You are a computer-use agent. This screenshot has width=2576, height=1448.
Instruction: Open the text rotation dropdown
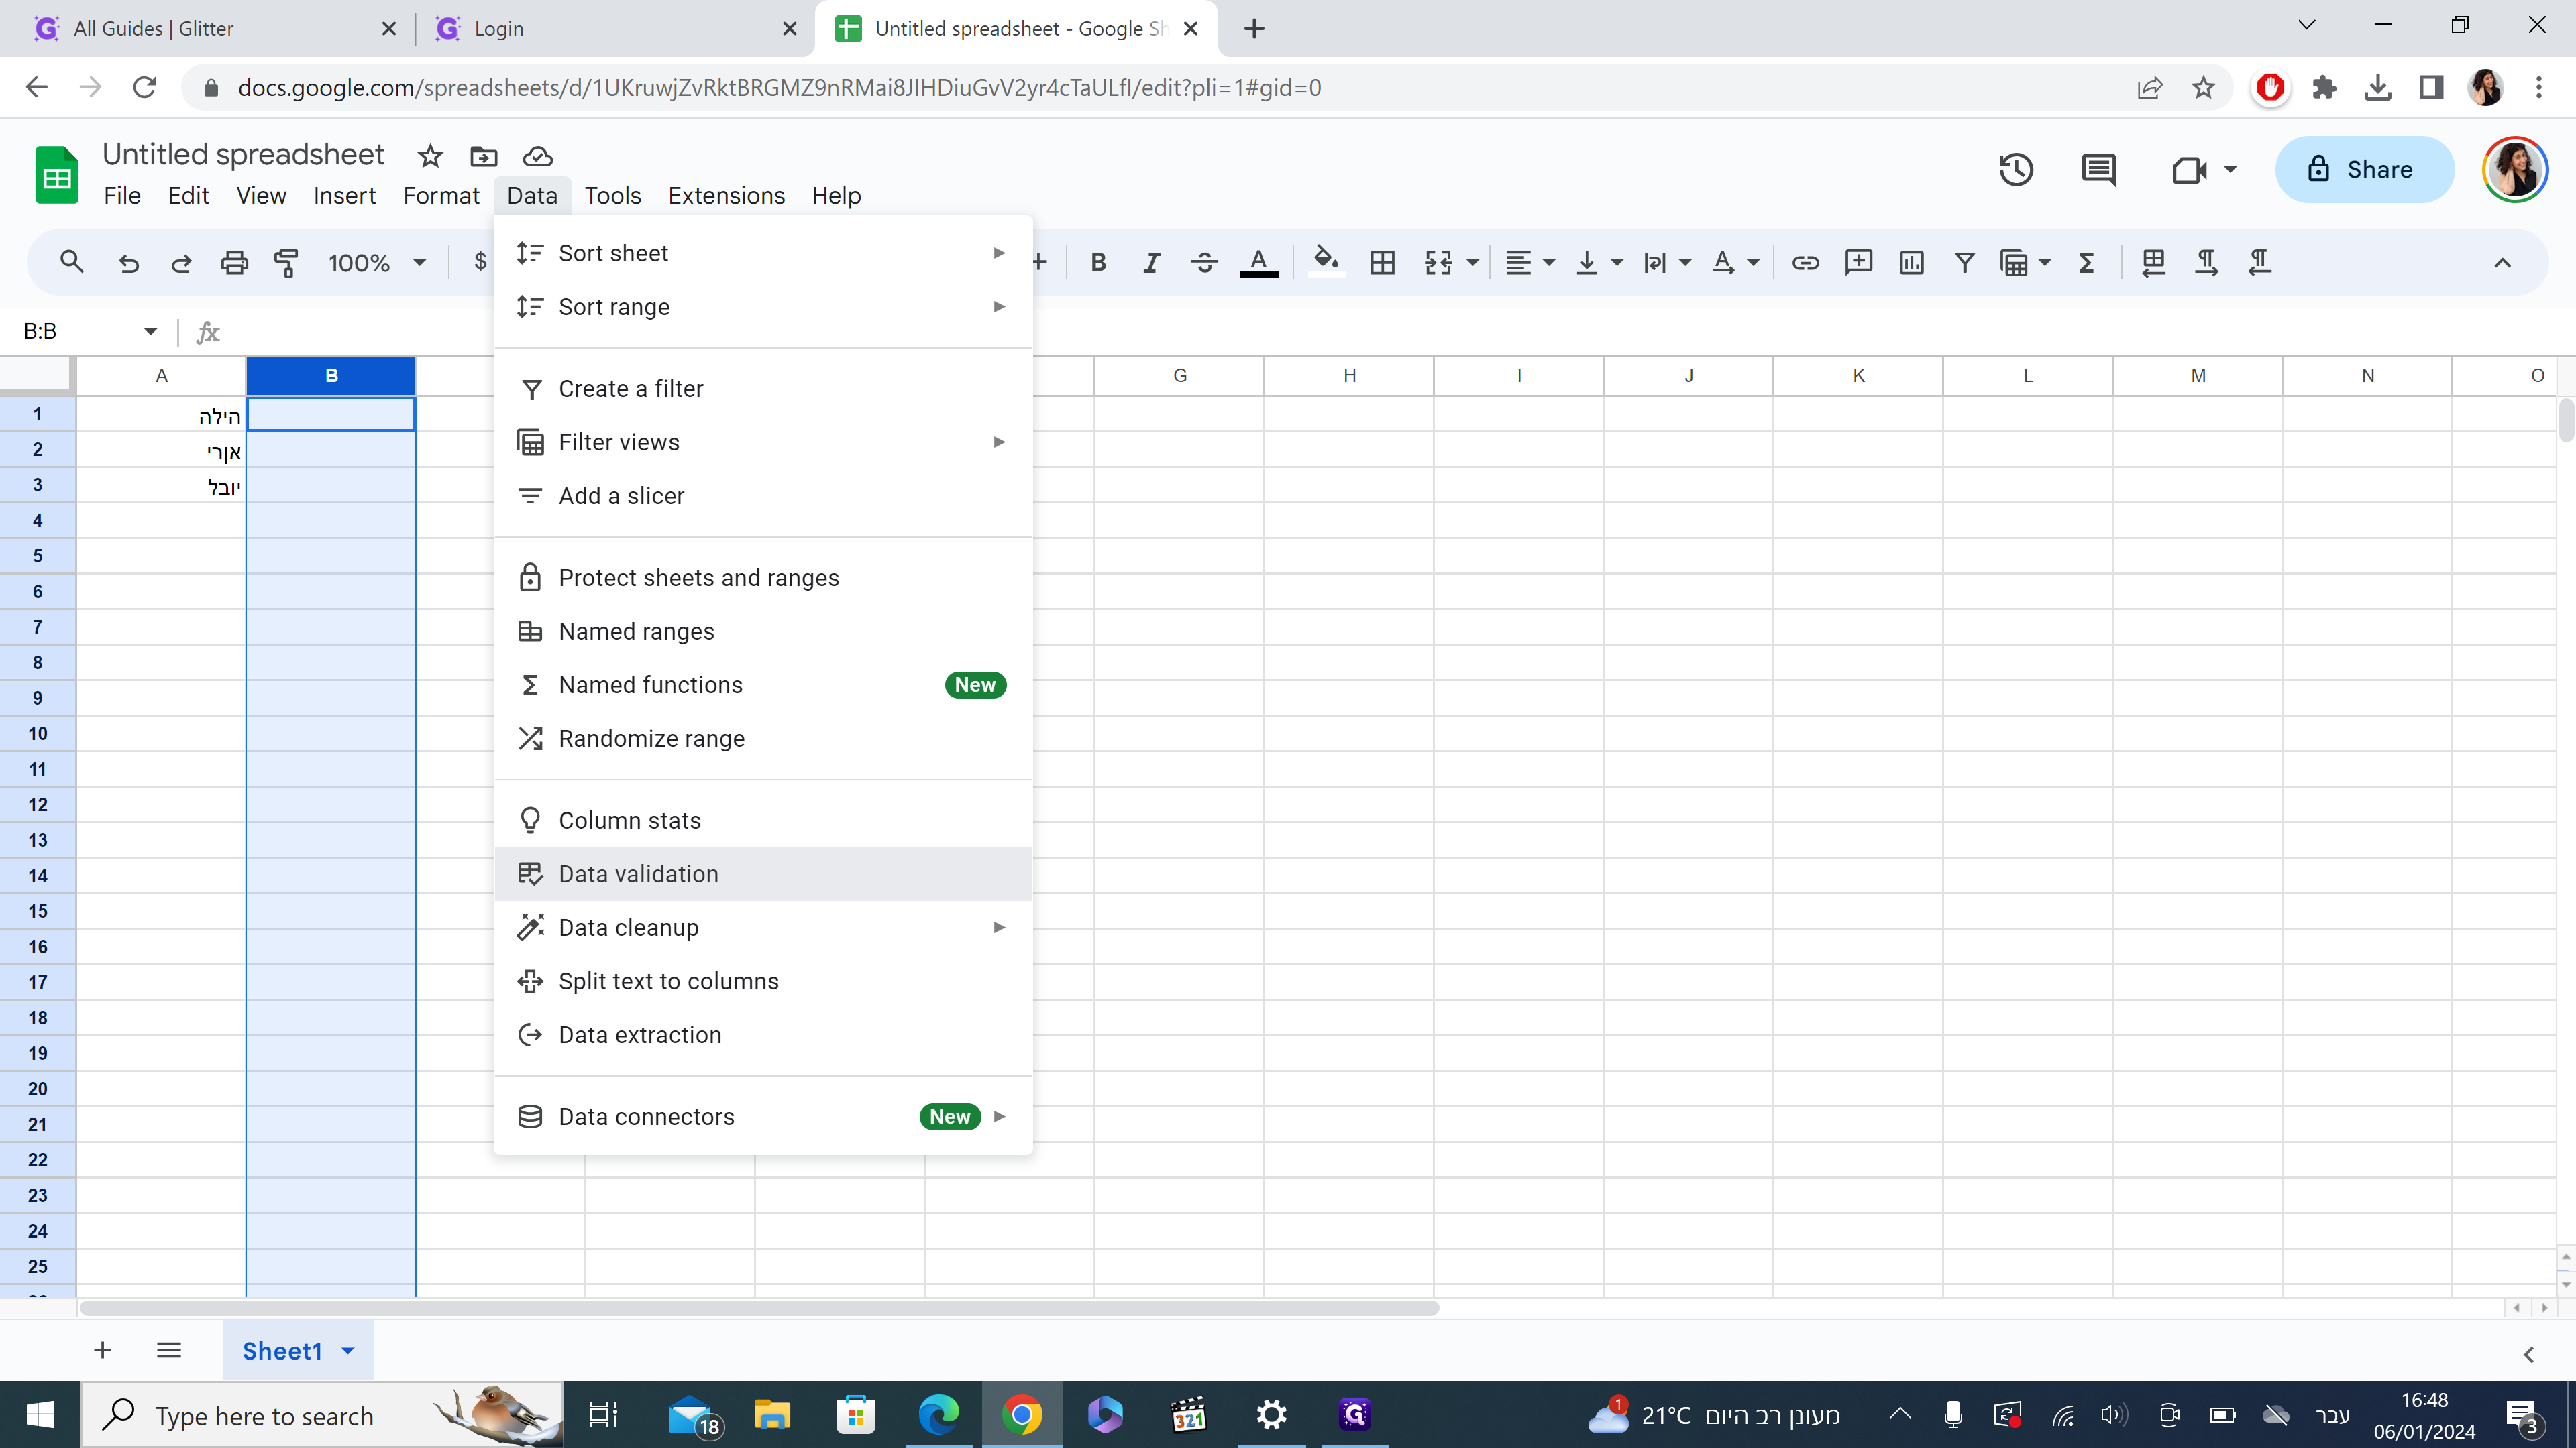pos(1734,263)
